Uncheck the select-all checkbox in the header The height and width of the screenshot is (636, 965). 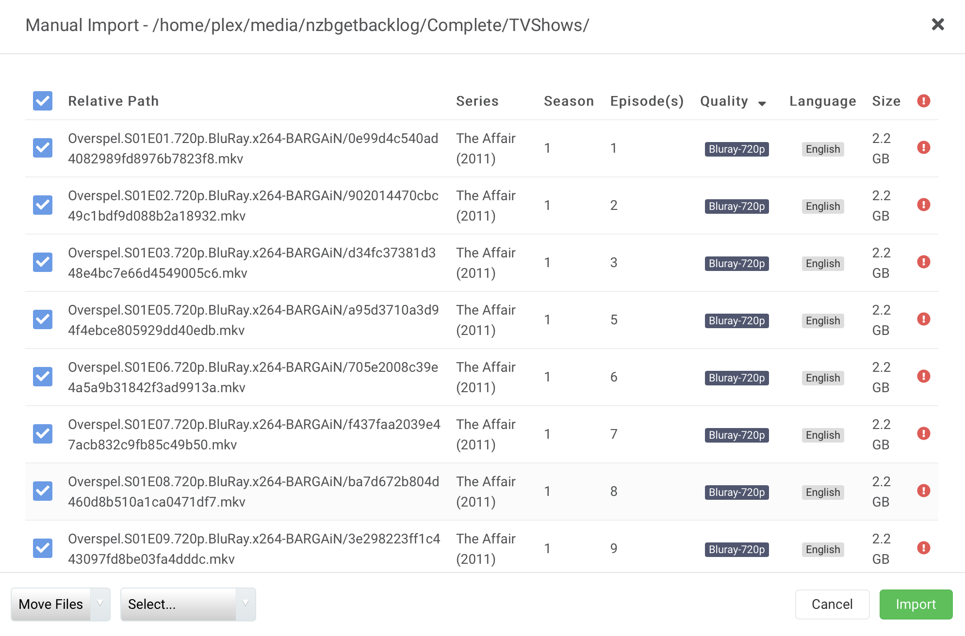tap(42, 101)
